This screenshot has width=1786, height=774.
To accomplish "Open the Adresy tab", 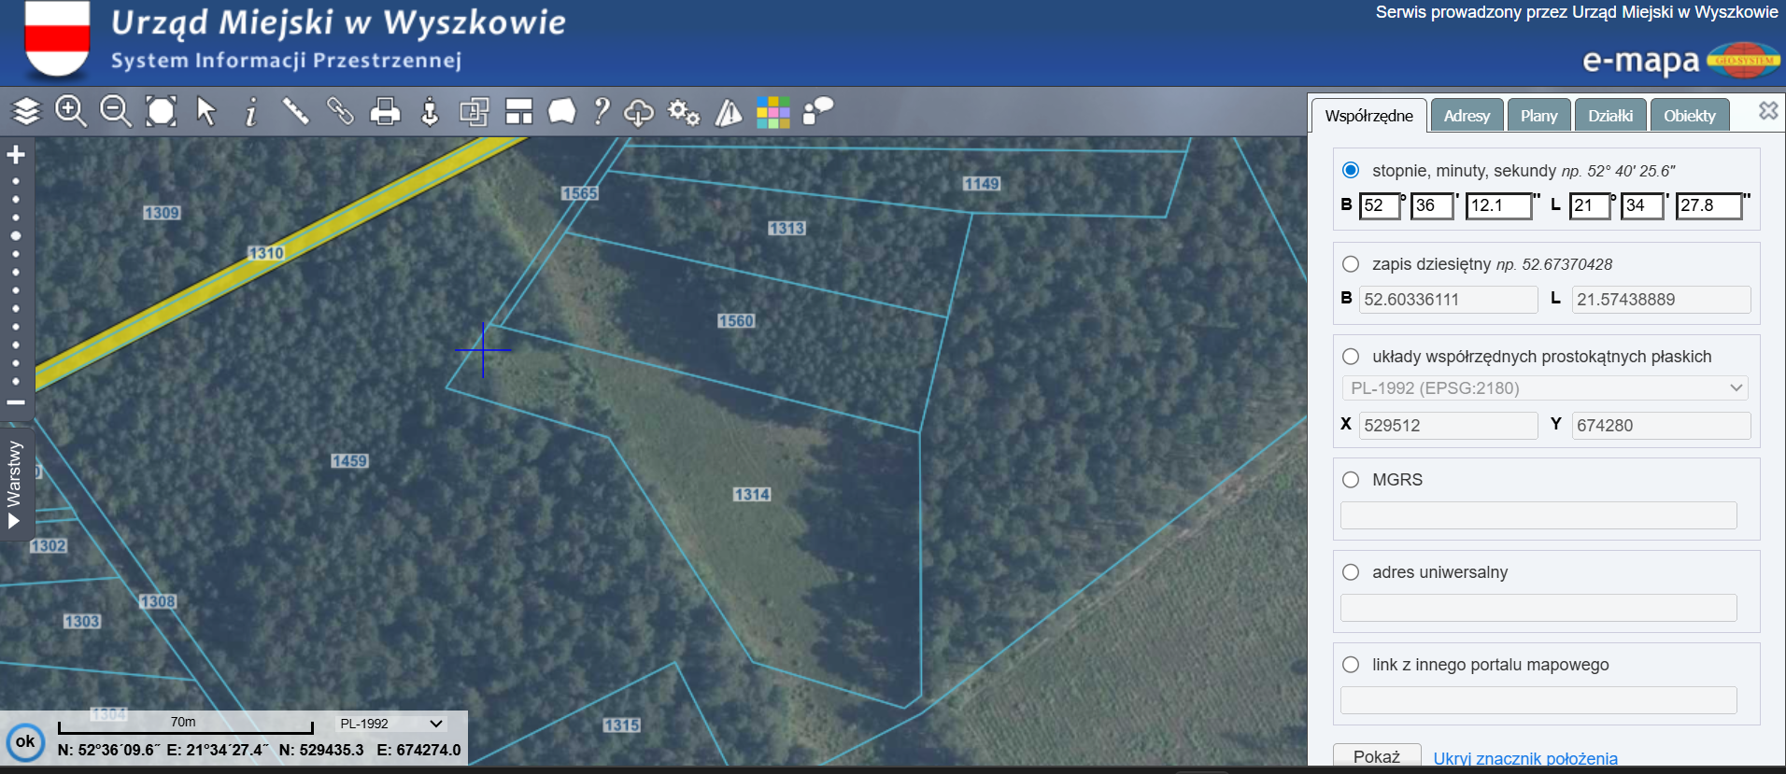I will click(1466, 116).
